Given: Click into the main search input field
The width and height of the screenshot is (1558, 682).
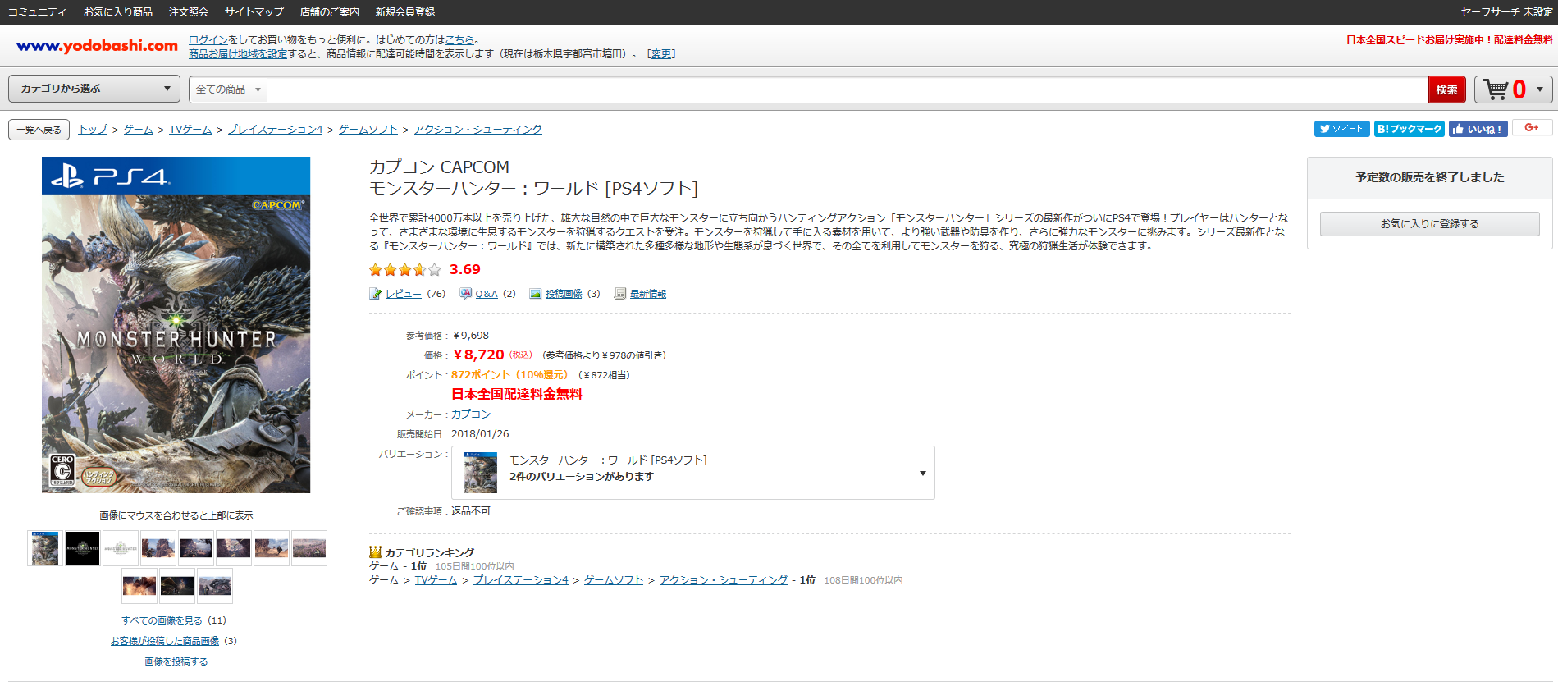Looking at the screenshot, I should click(848, 89).
